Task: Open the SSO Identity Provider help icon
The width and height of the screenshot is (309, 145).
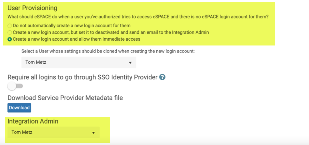Action: [x=162, y=77]
